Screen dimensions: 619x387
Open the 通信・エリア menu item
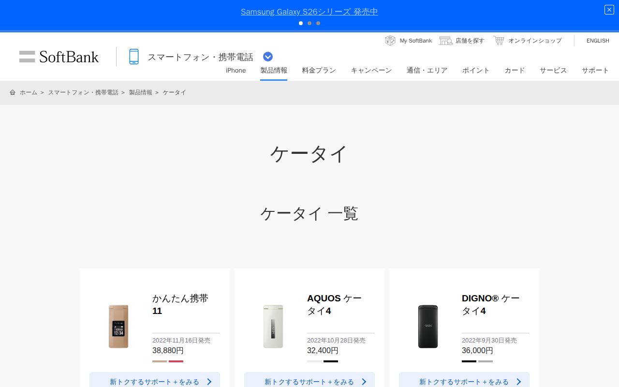pyautogui.click(x=427, y=71)
